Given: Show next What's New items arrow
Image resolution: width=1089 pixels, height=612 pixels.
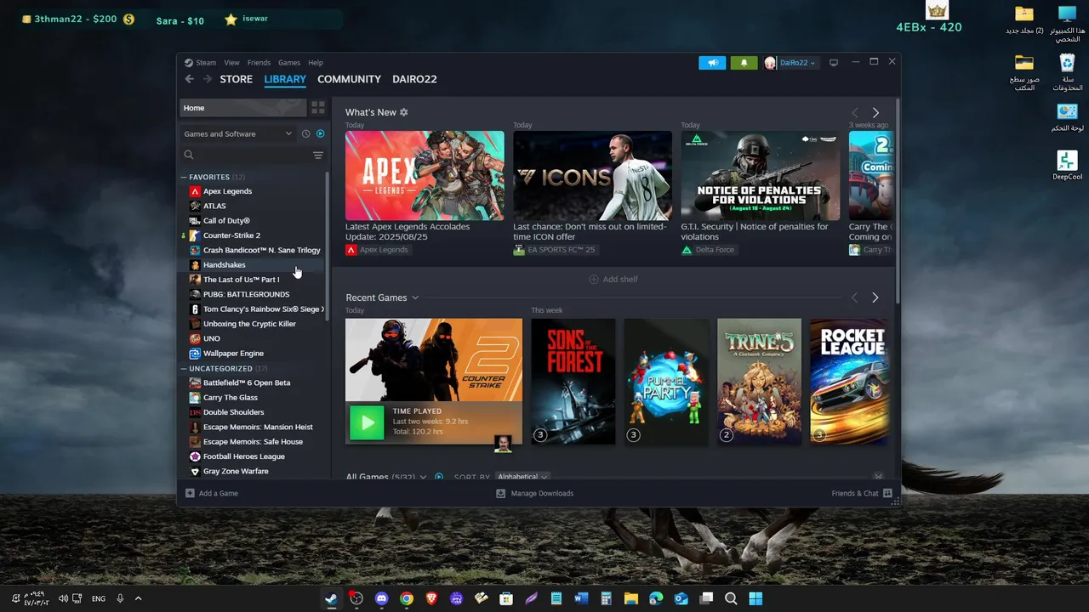Looking at the screenshot, I should coord(875,112).
